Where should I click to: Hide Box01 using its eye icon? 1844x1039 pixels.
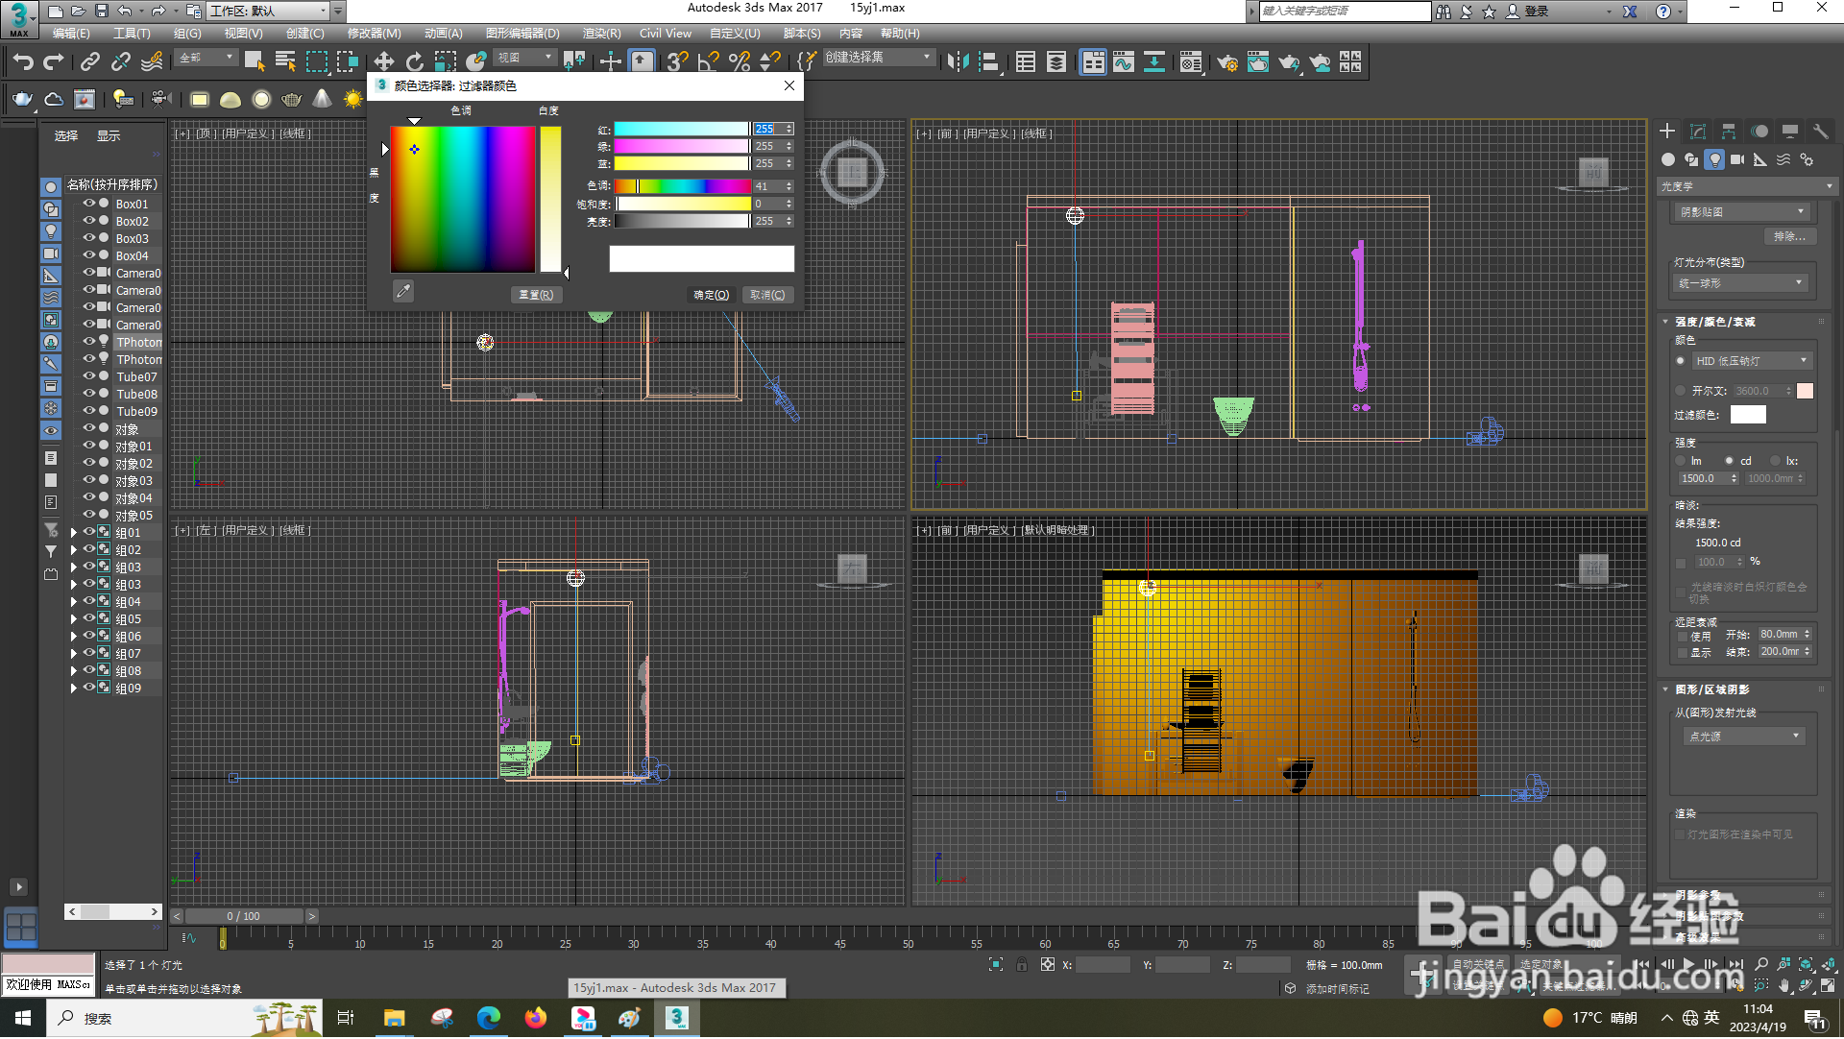point(89,204)
